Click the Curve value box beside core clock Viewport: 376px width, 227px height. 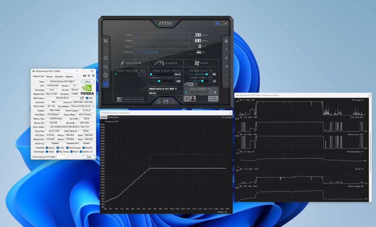177,74
